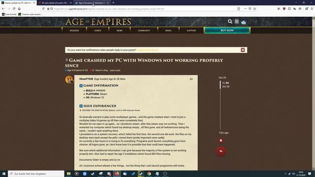The width and height of the screenshot is (315, 177).
Task: Open the GAMES nav menu
Action: click(98, 30)
